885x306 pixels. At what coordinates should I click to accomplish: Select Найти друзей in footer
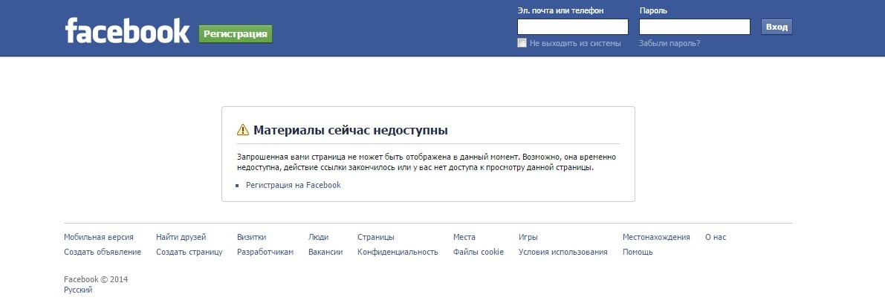point(181,237)
